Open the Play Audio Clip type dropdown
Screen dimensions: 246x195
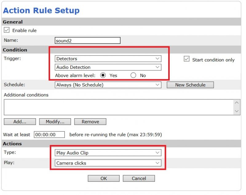pos(108,153)
